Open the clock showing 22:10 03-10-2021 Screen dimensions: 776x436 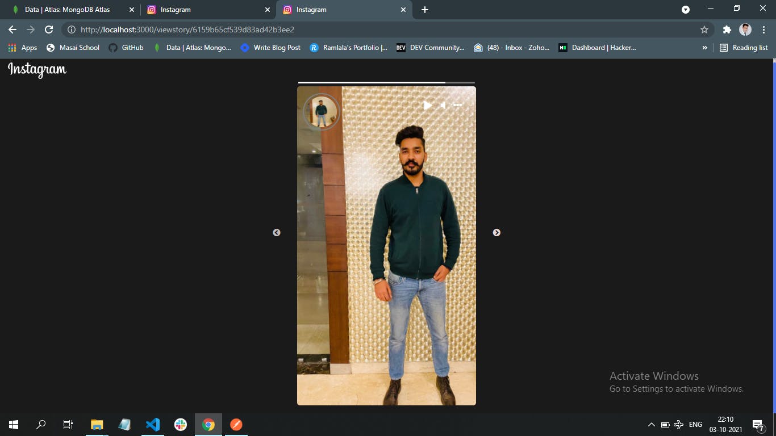click(725, 425)
